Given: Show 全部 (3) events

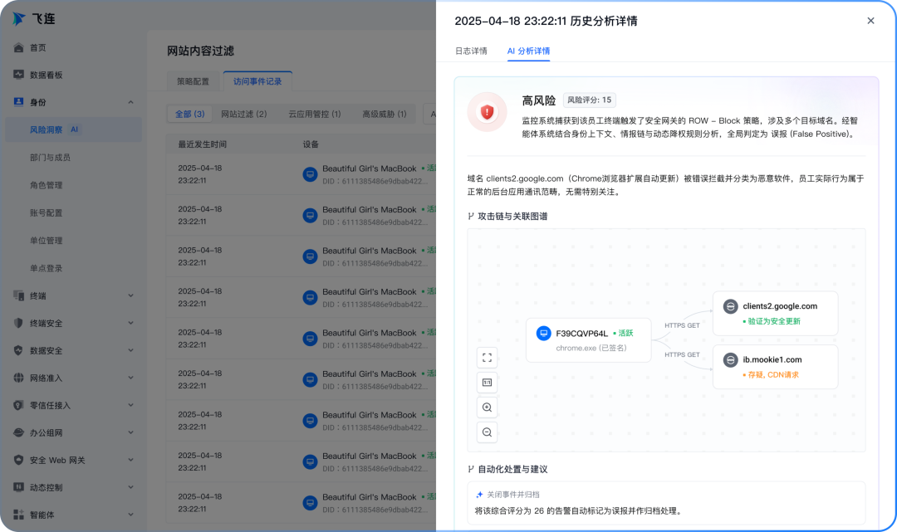Looking at the screenshot, I should click(x=190, y=114).
